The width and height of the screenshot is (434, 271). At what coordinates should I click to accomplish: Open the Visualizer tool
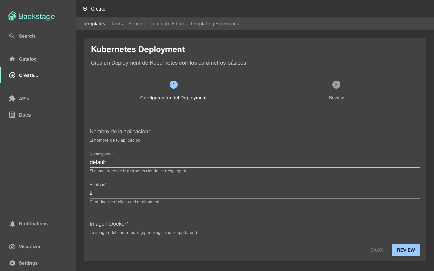(29, 246)
